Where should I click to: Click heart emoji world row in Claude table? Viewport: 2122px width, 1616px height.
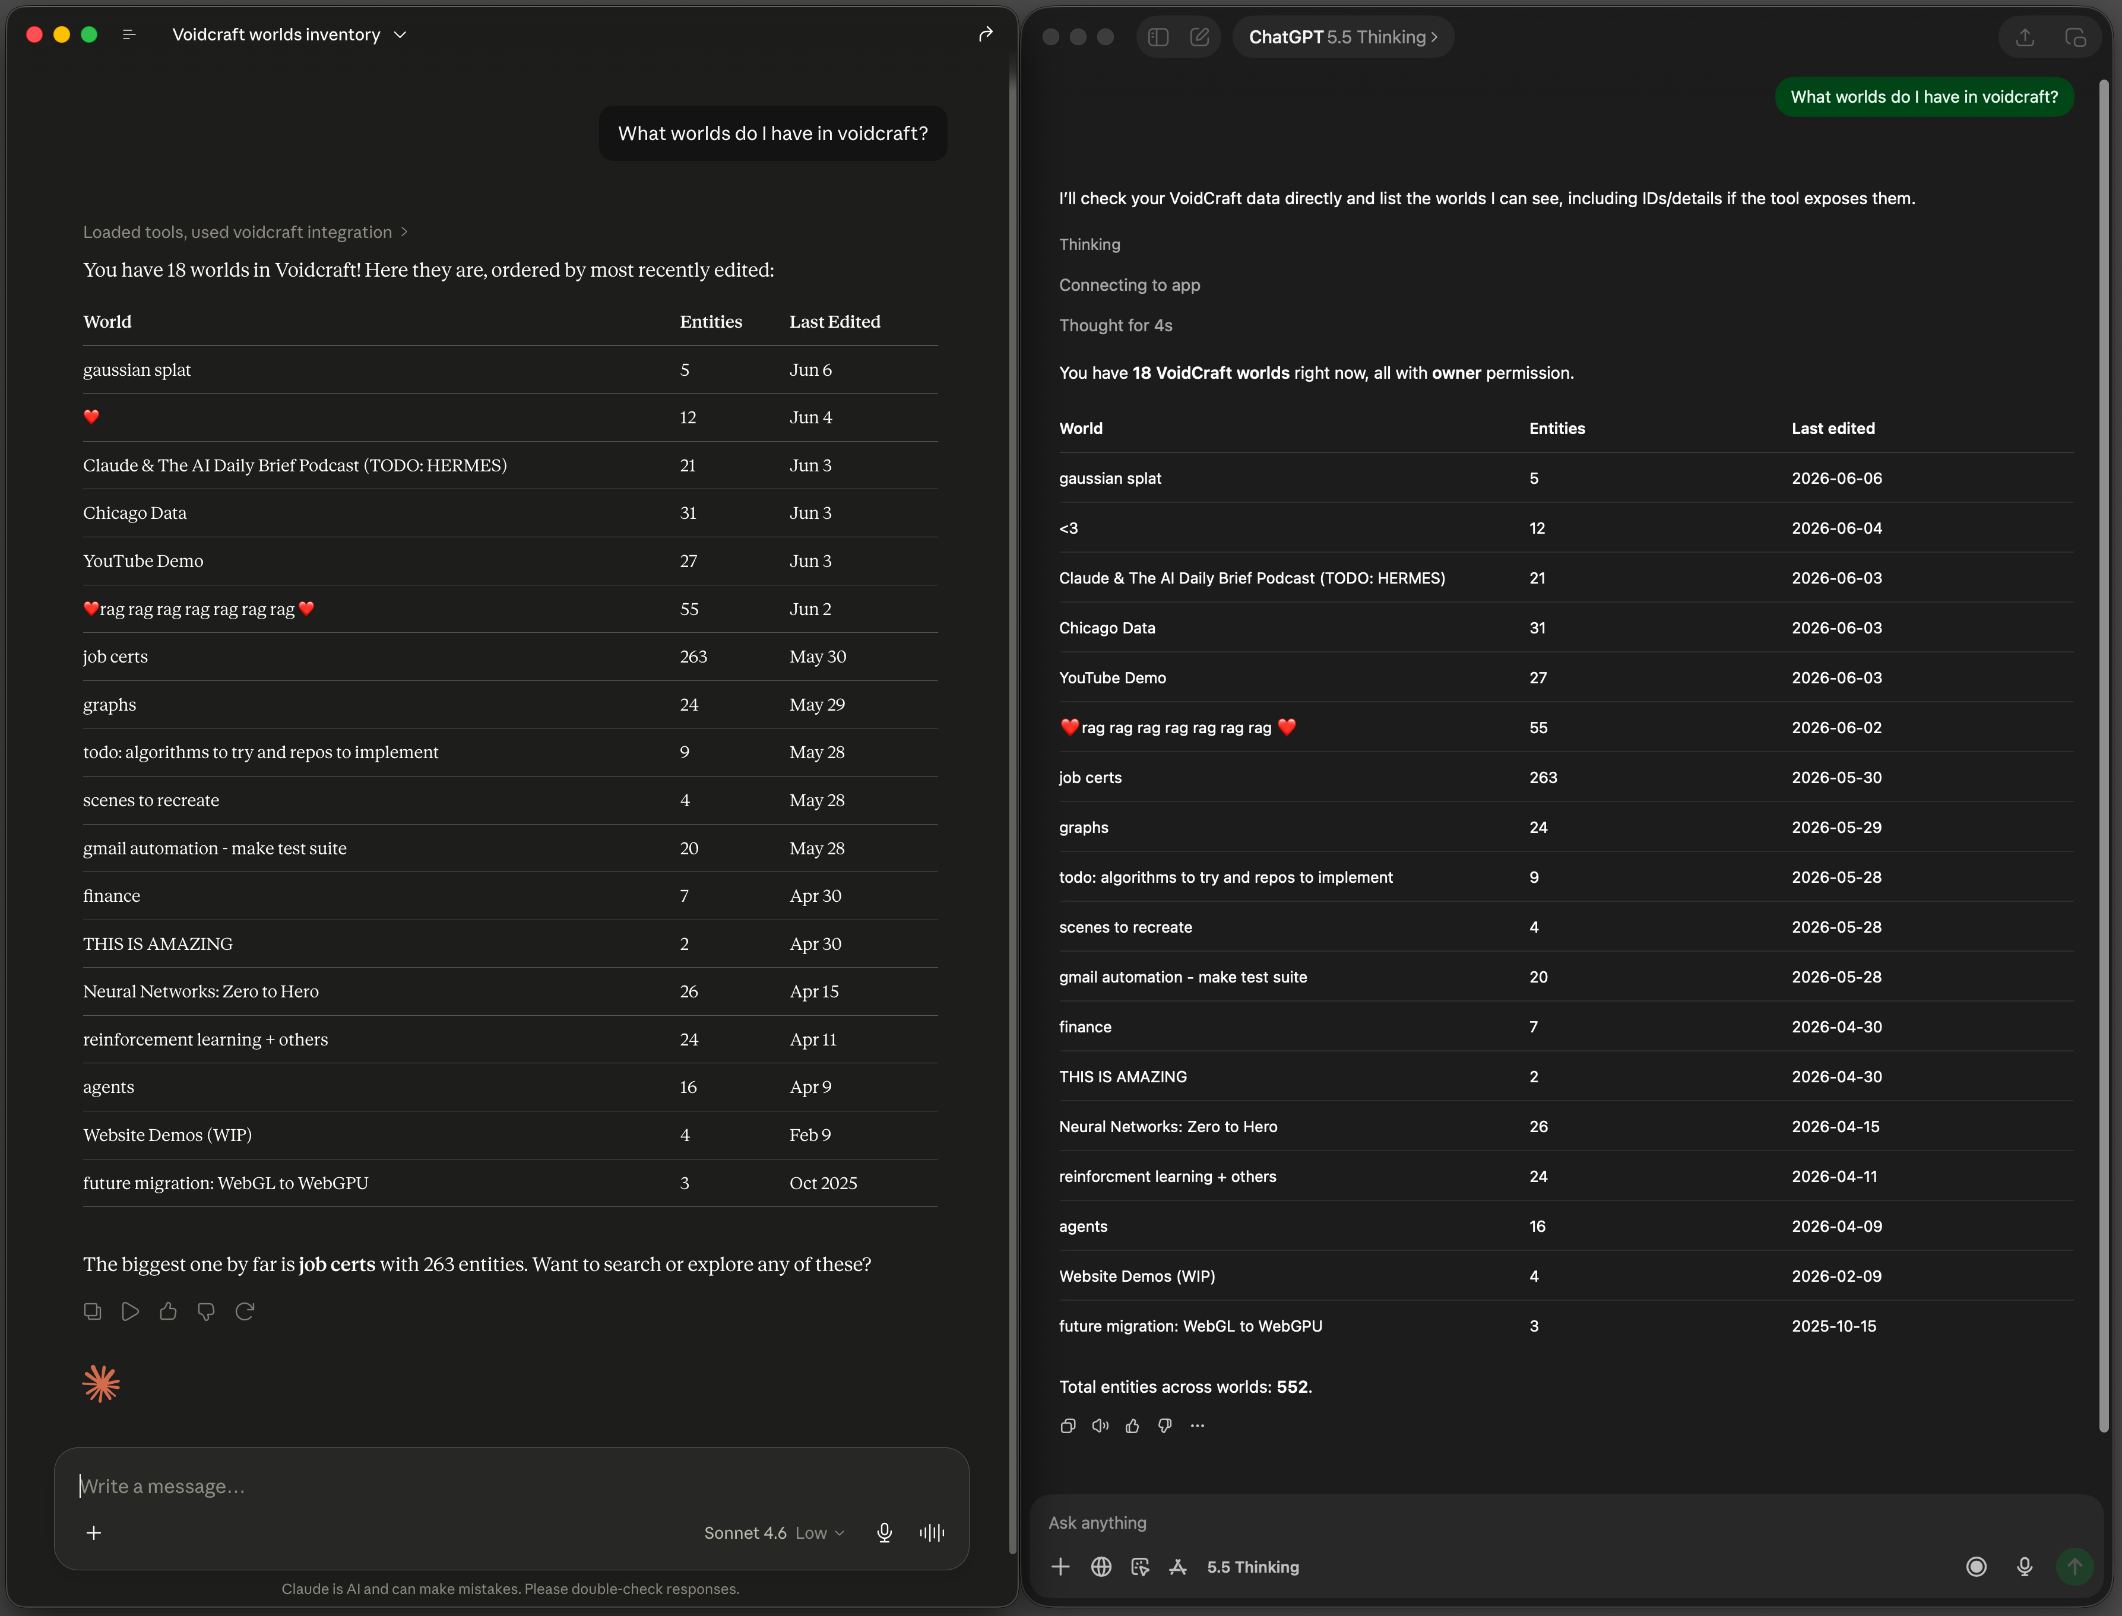[x=510, y=417]
